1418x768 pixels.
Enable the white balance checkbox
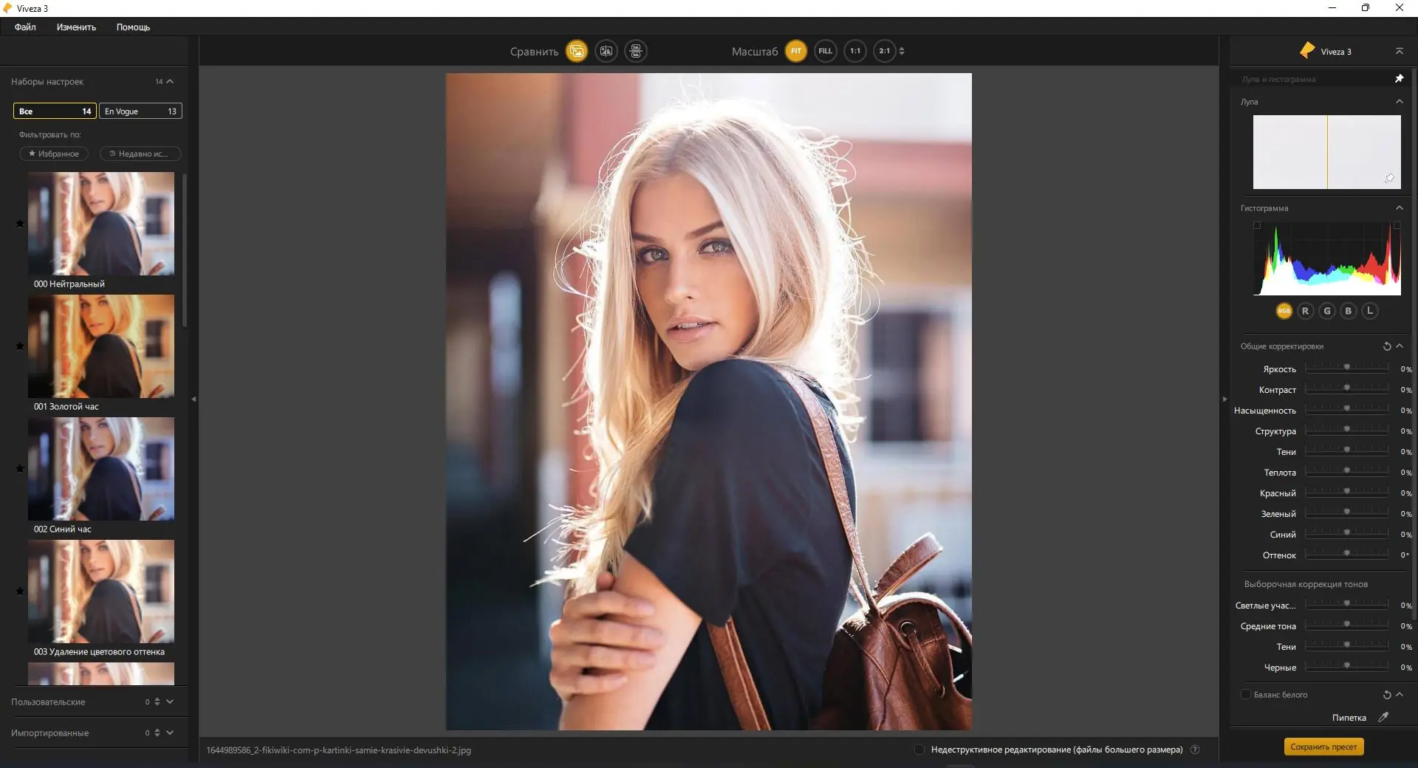[1246, 694]
